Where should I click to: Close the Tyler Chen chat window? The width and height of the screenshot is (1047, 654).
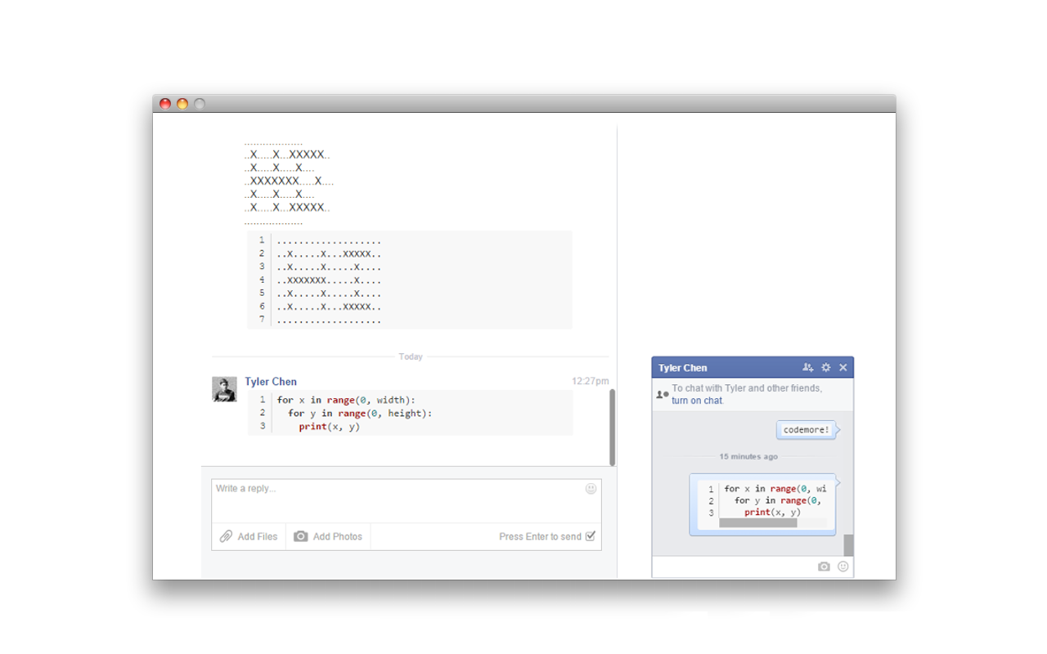point(843,368)
